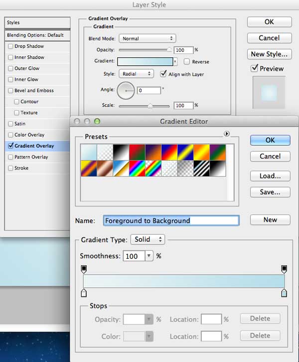299x362 pixels.
Task: Select the Red to Green gradient preset
Action: 137,152
